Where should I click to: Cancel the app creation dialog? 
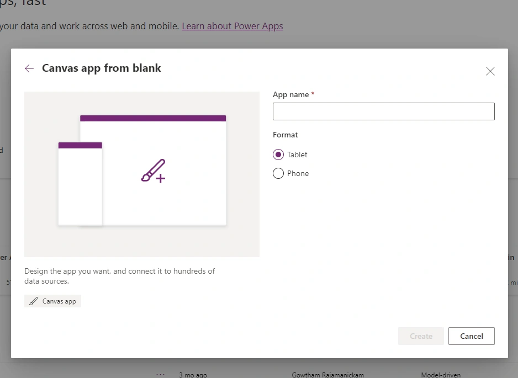pos(472,336)
